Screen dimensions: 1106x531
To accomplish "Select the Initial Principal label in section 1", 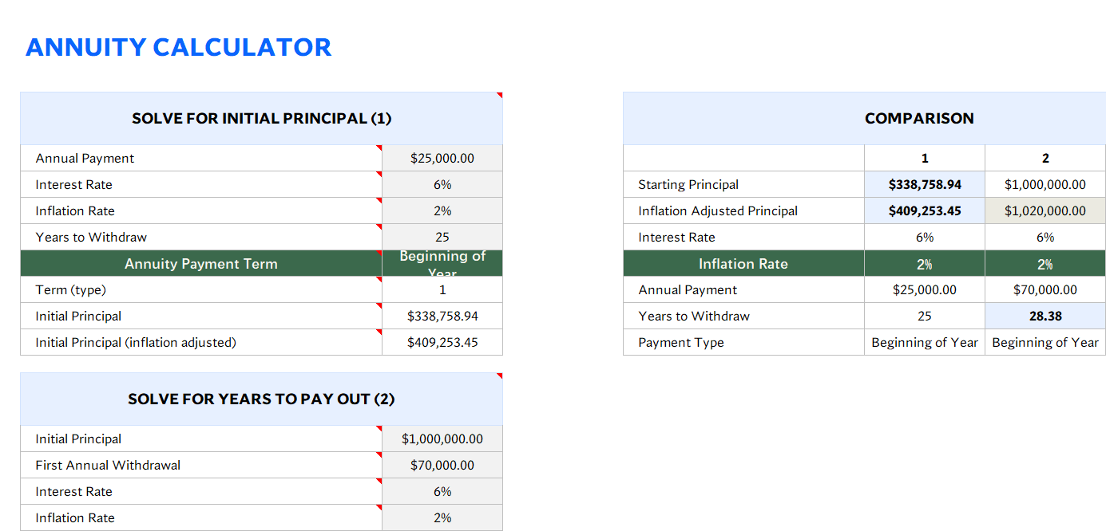I will (201, 316).
